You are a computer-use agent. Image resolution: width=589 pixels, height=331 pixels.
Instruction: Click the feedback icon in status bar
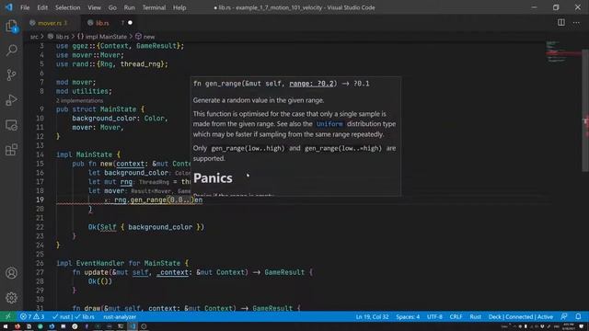564,316
